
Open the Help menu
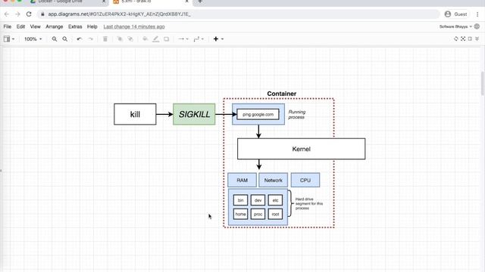[92, 27]
